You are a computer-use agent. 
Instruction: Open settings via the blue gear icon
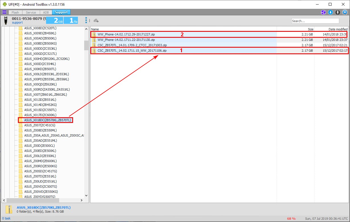345,12
